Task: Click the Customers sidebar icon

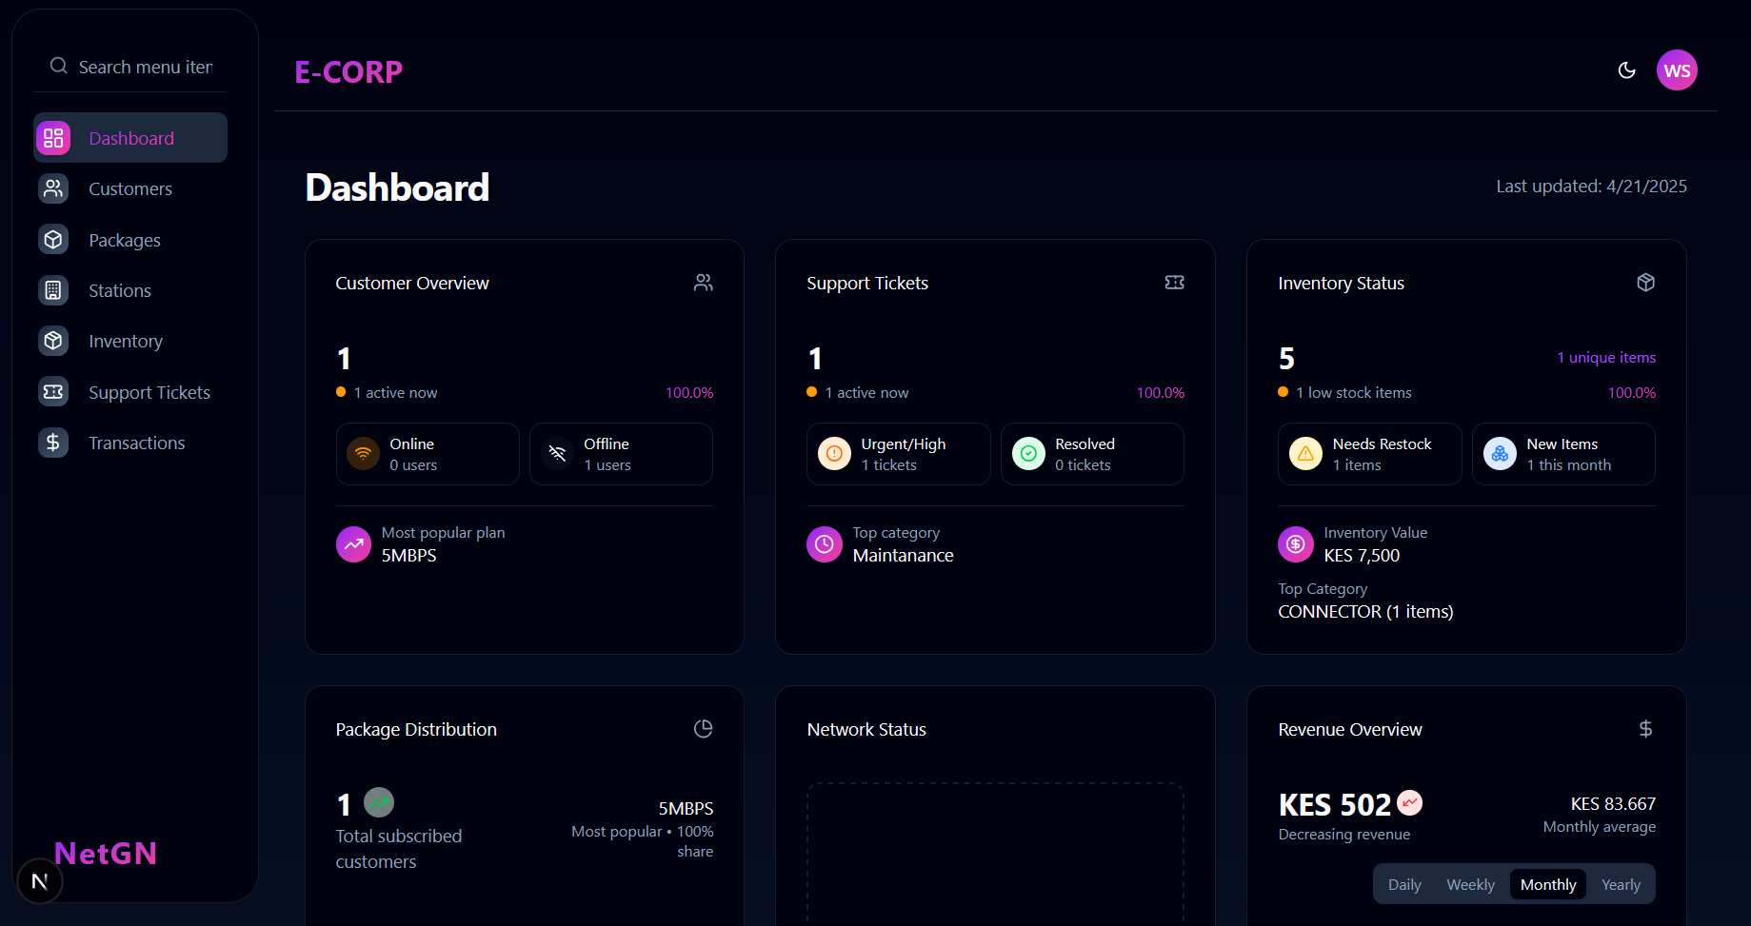Action: pyautogui.click(x=53, y=188)
